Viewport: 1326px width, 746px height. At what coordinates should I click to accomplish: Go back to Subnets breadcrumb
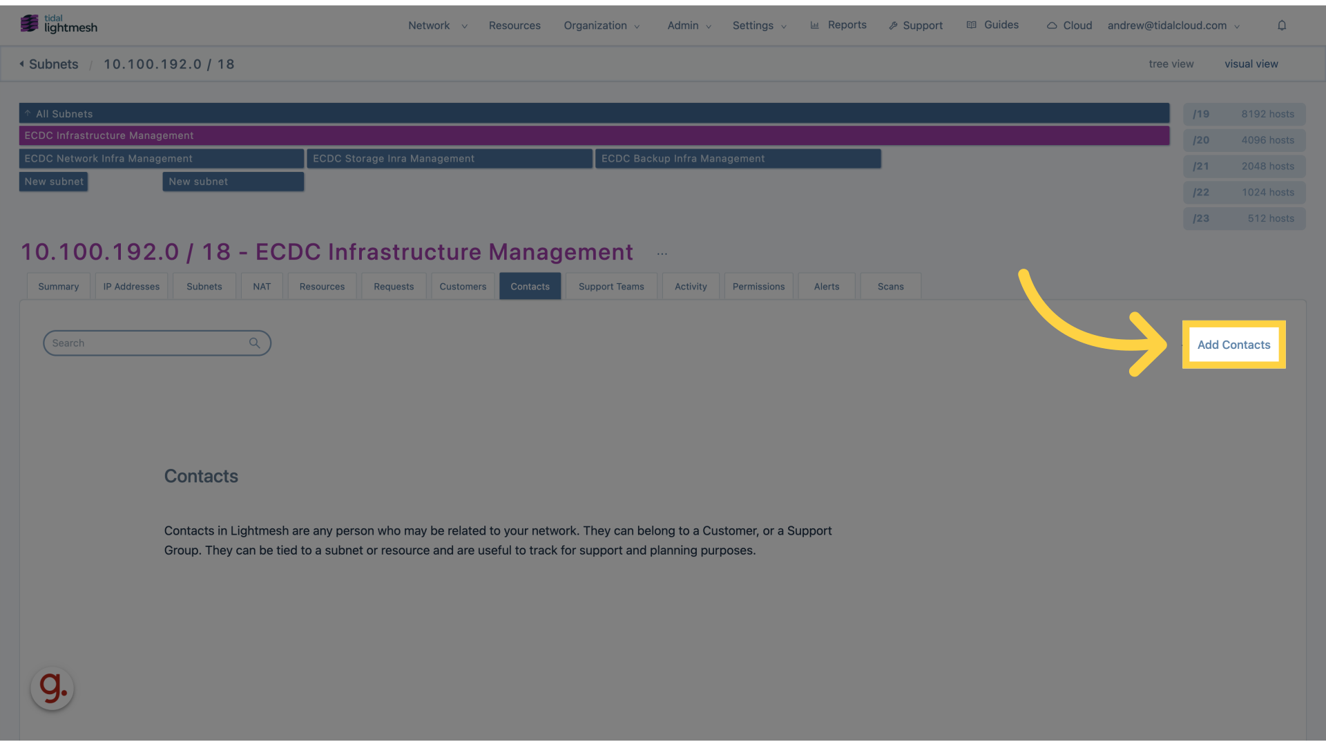[53, 64]
